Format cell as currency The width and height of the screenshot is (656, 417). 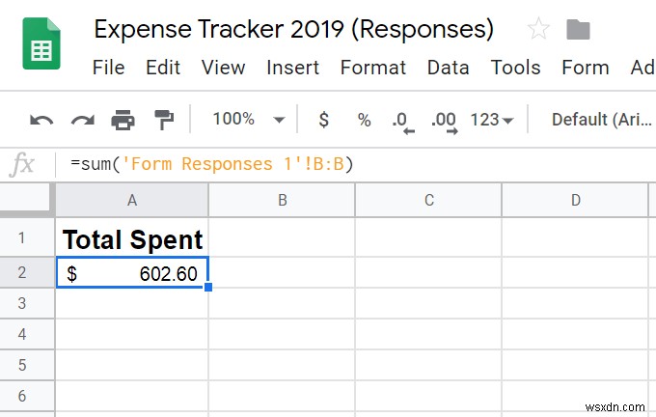tap(323, 120)
